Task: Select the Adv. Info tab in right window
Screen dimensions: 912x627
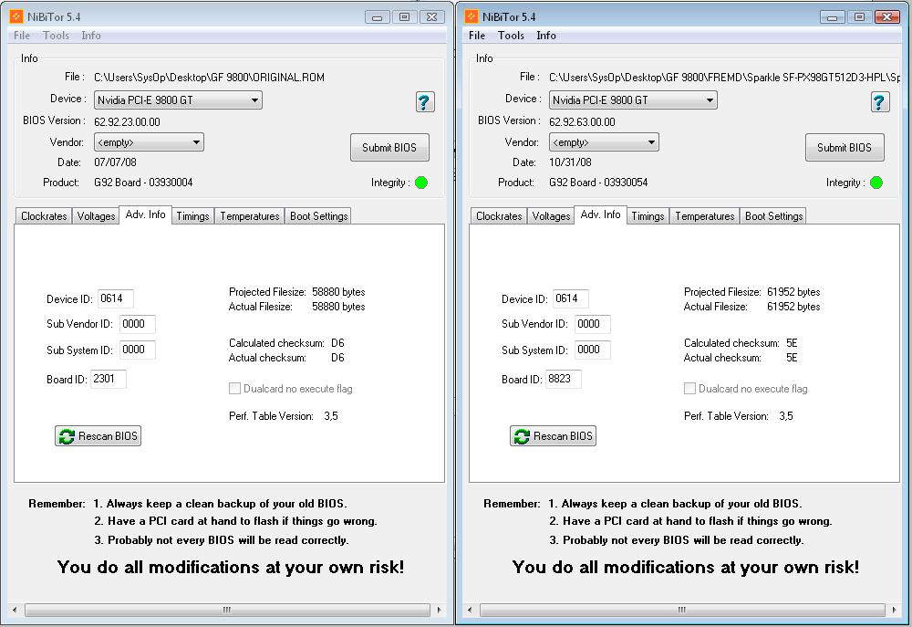Action: (x=600, y=214)
